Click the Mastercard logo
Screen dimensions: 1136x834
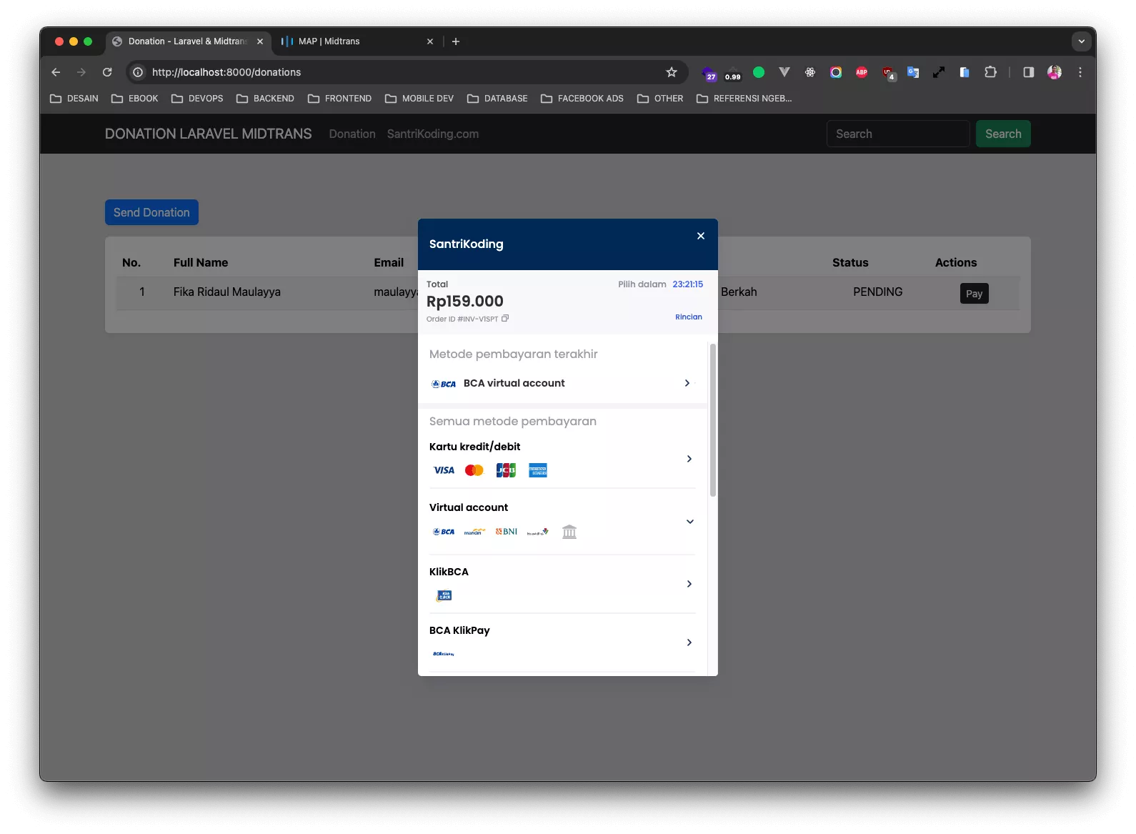tap(474, 470)
